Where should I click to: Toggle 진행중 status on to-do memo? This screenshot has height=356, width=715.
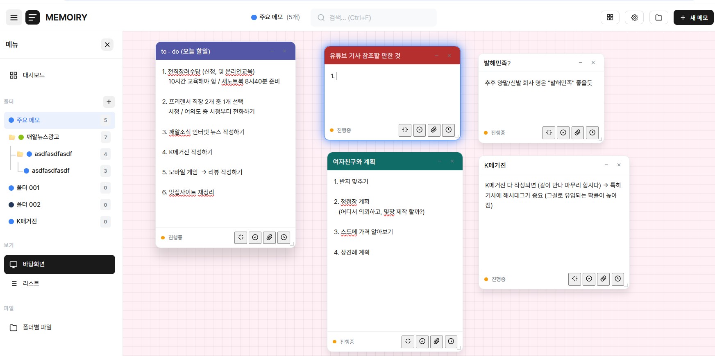[172, 238]
